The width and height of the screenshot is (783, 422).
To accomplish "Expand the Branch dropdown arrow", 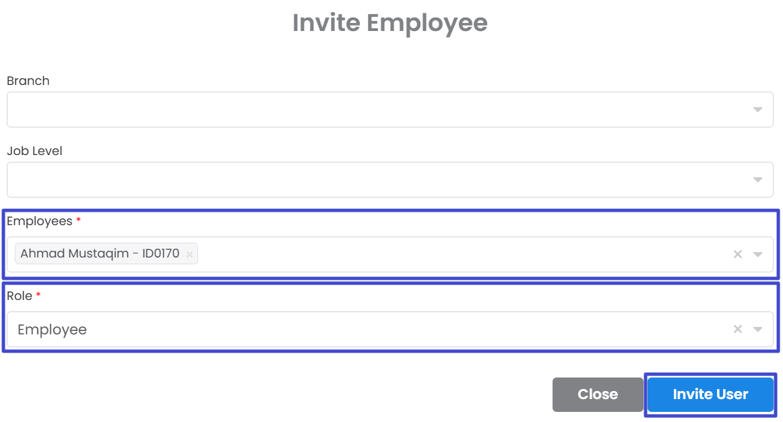I will (x=758, y=109).
